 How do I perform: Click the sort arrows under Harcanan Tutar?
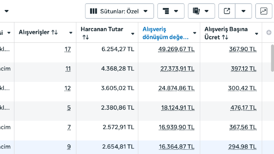click(86, 37)
